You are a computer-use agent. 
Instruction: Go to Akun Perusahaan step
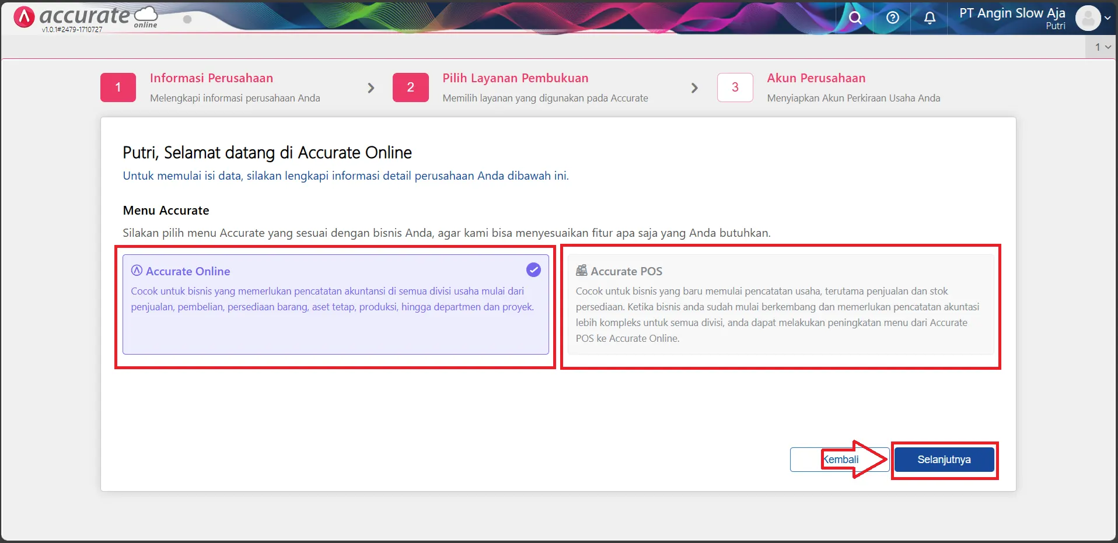816,78
